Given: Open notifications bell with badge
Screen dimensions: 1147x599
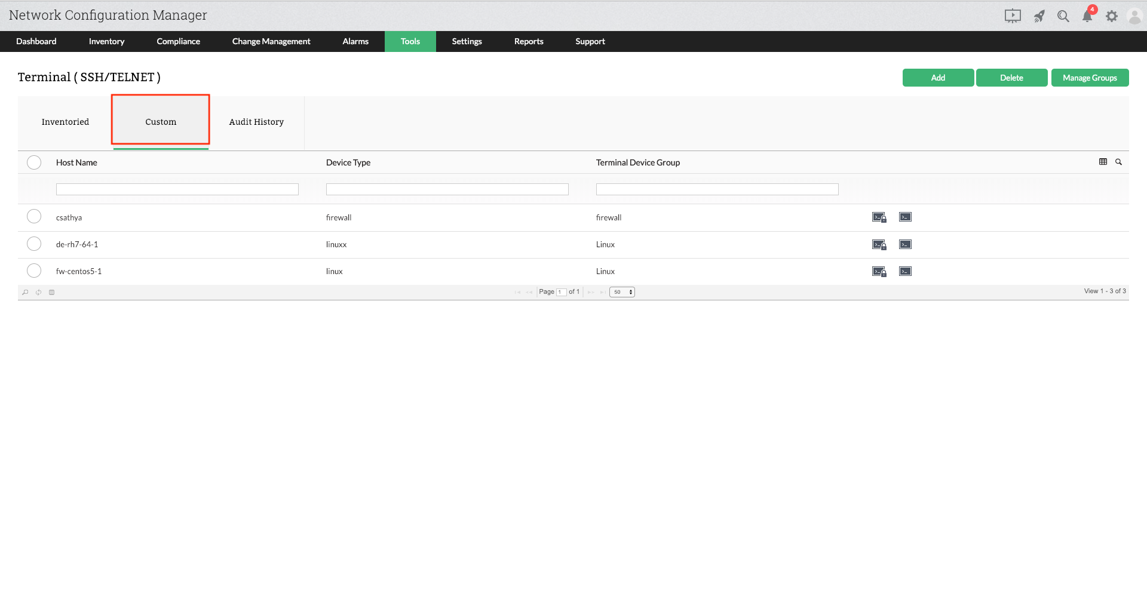Looking at the screenshot, I should tap(1087, 16).
